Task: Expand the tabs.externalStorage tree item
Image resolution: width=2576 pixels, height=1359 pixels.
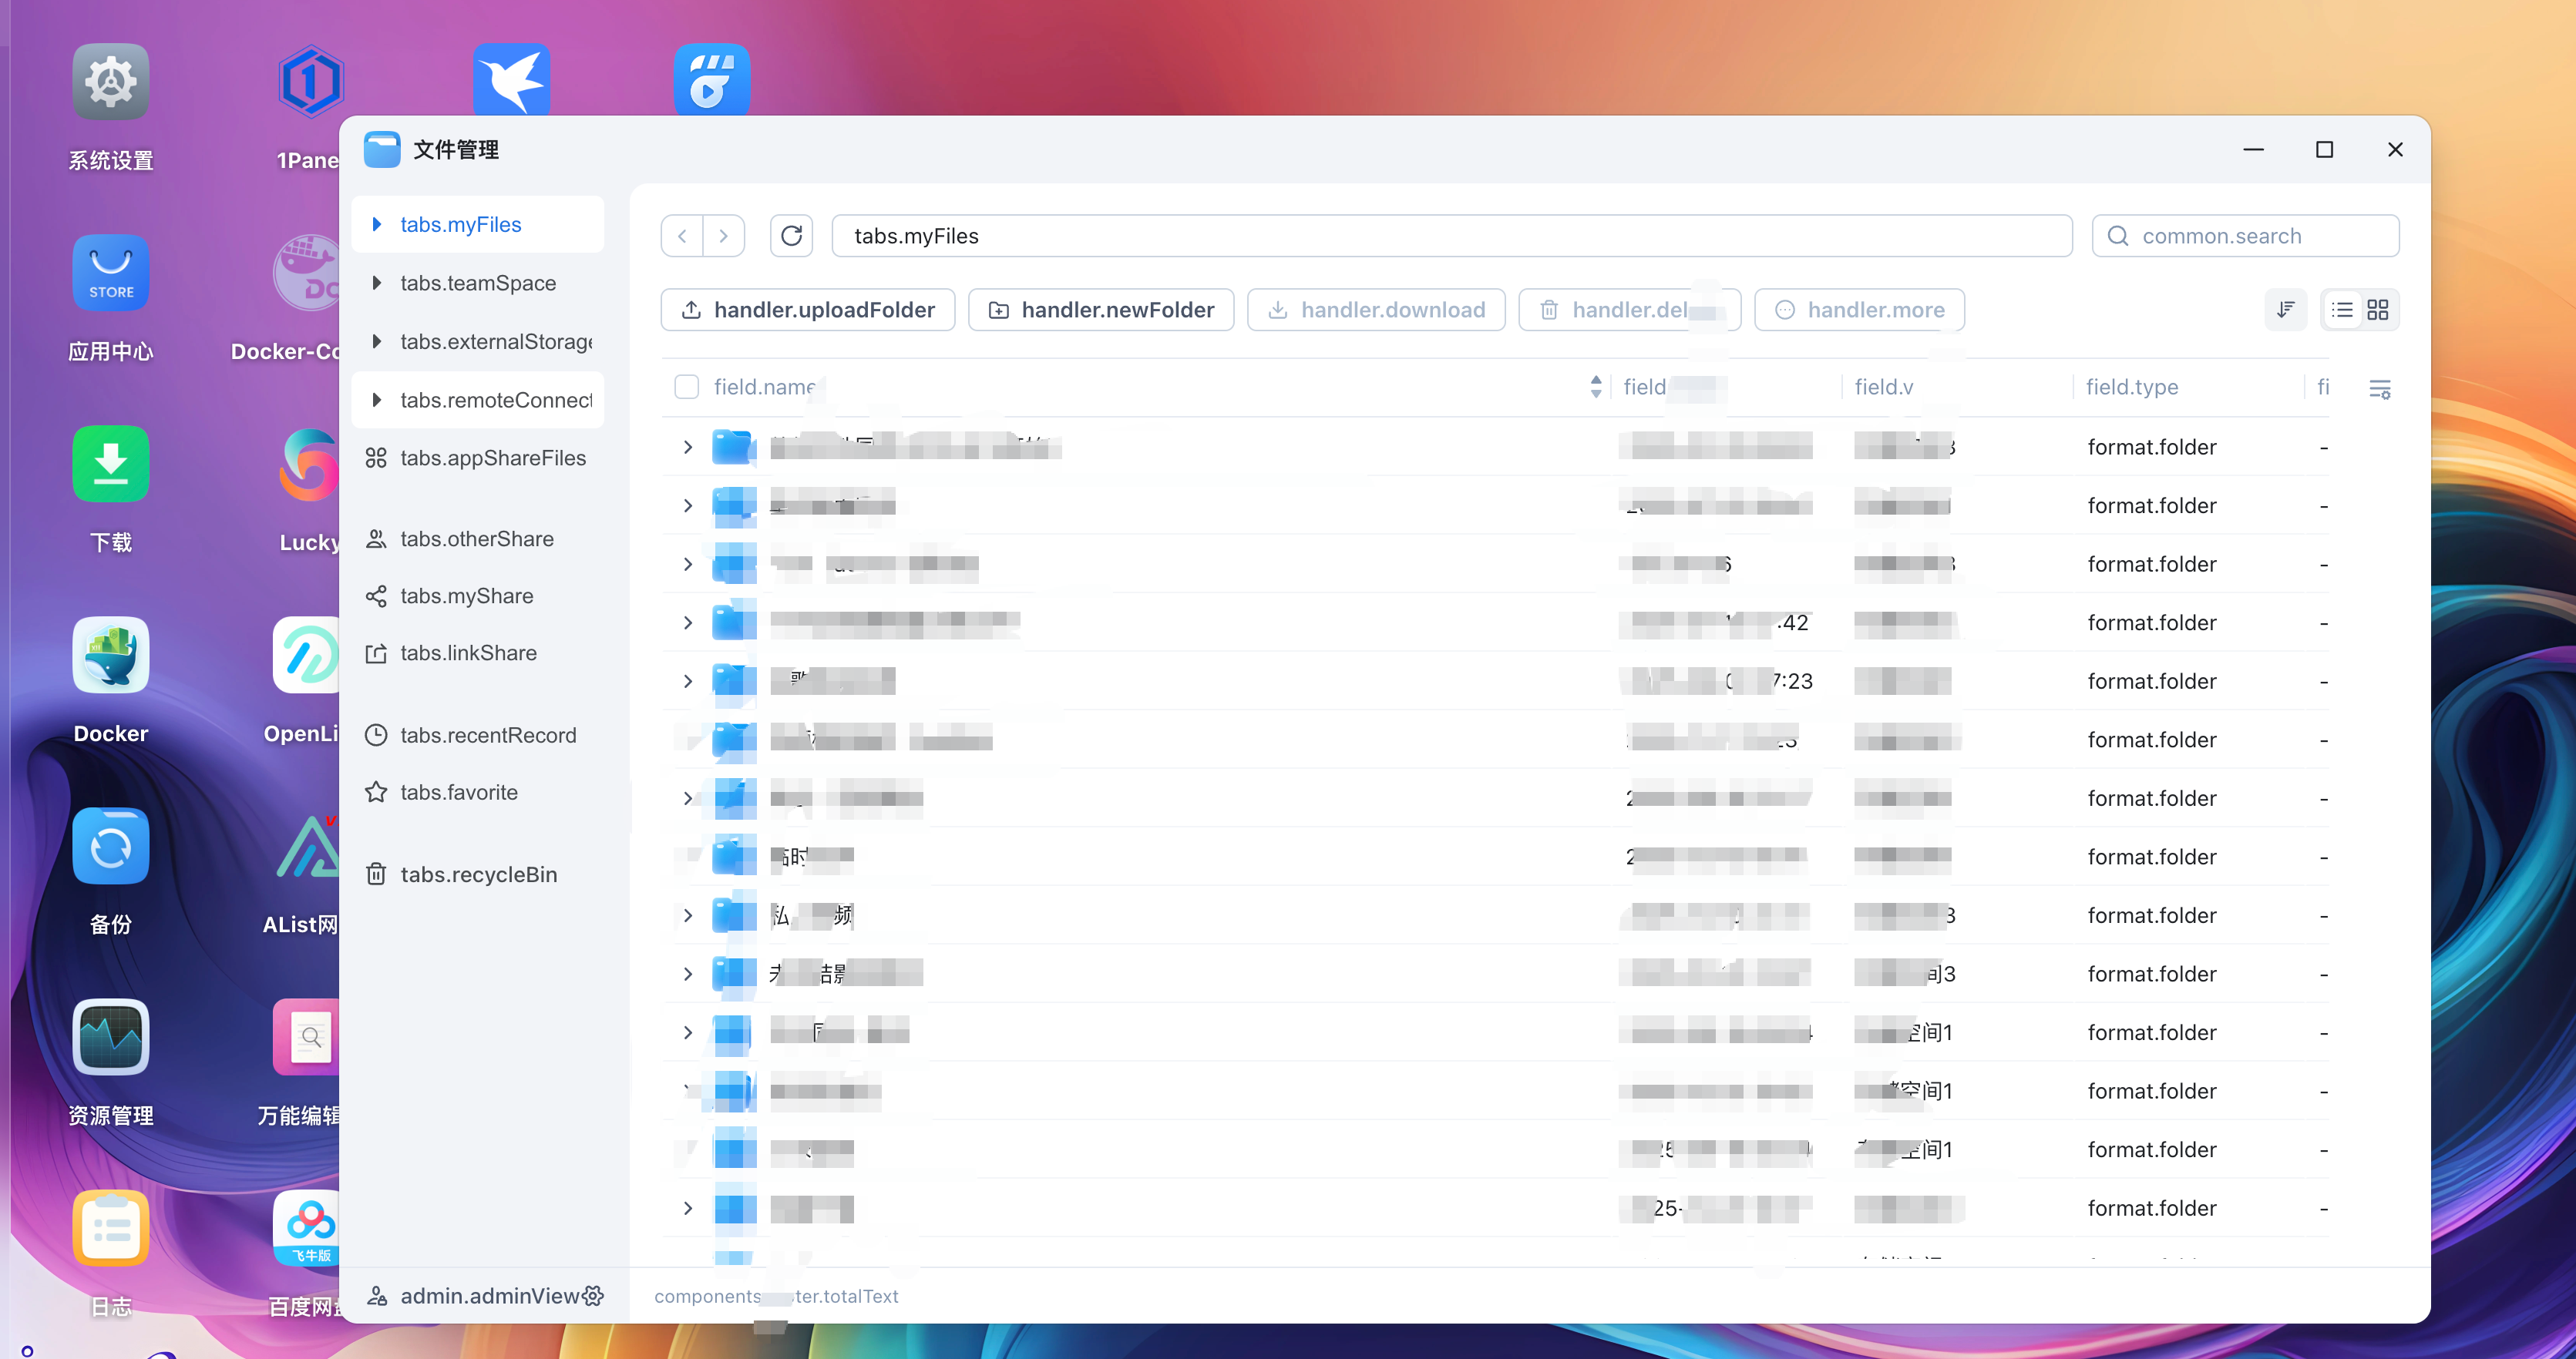Action: click(376, 342)
